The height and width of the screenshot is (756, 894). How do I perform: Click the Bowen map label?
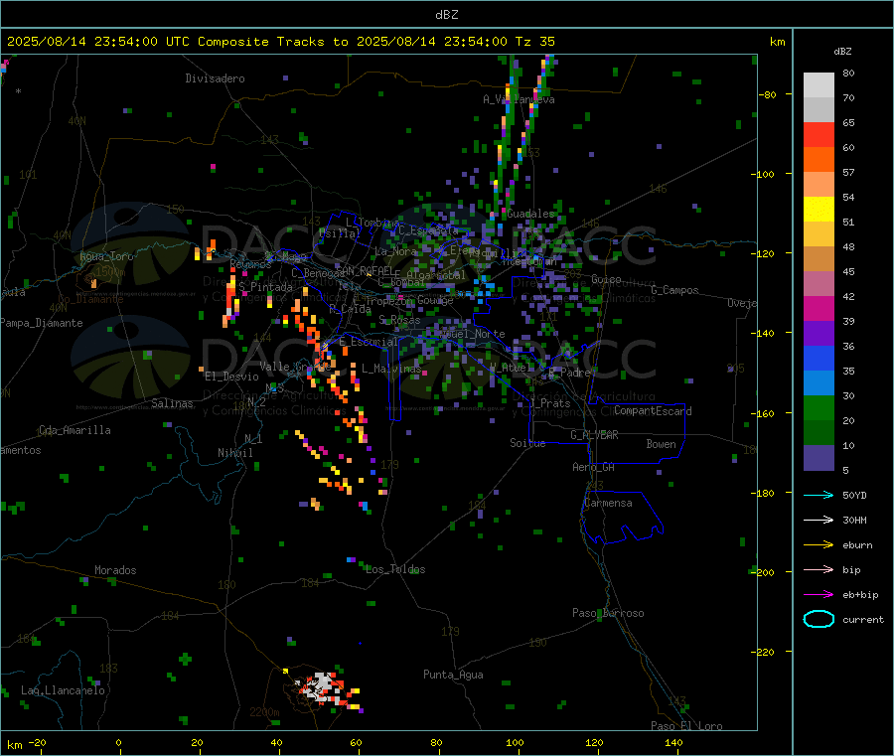(661, 444)
